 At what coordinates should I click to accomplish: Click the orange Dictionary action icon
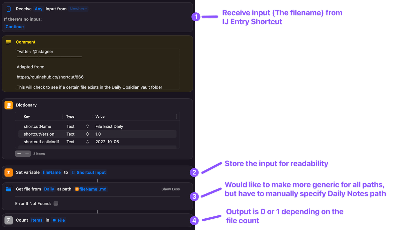pos(9,105)
